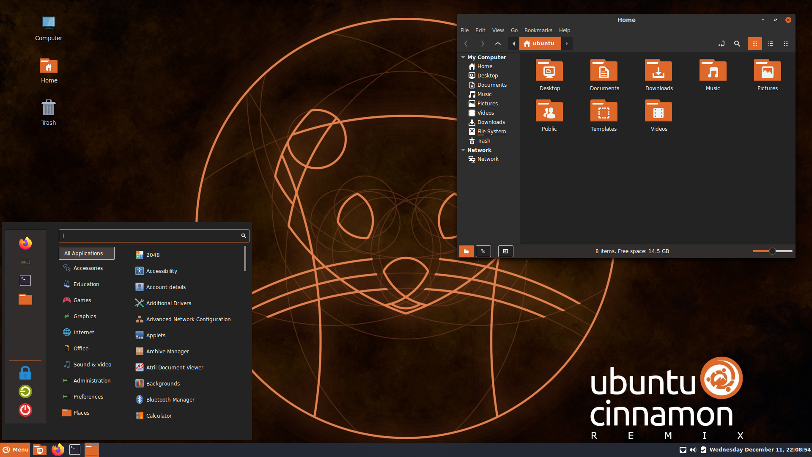812x457 pixels.
Task: Open Network in the sidebar
Action: (489, 159)
